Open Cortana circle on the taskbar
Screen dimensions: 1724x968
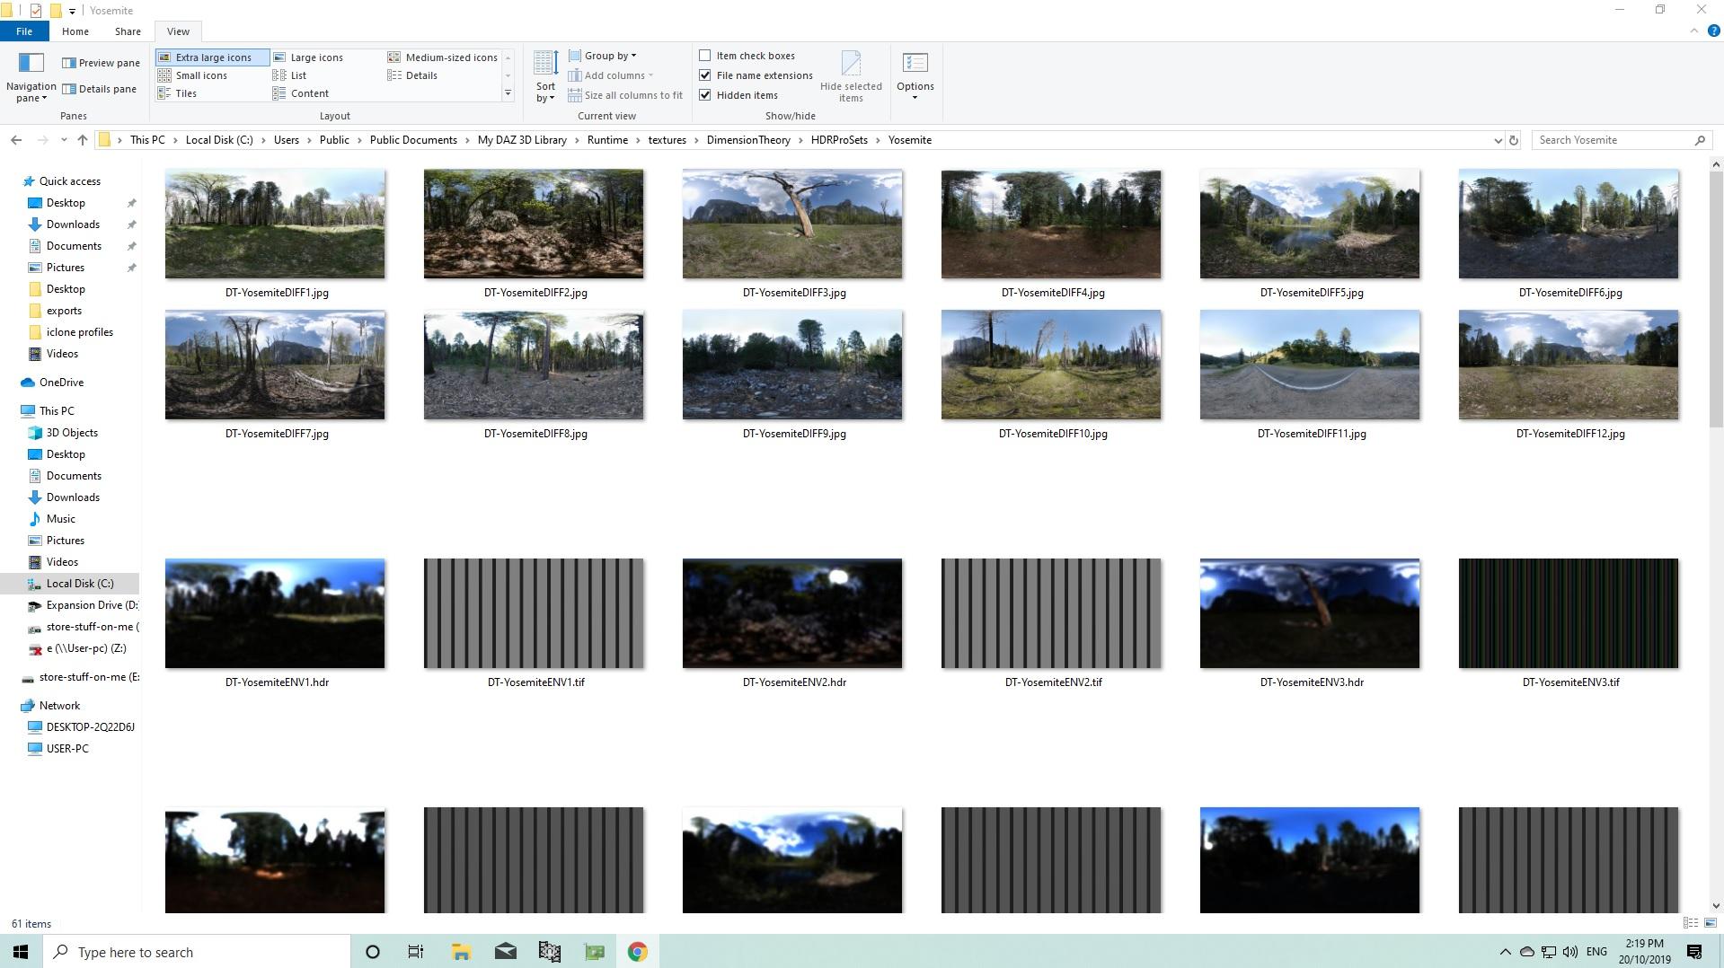pyautogui.click(x=373, y=952)
